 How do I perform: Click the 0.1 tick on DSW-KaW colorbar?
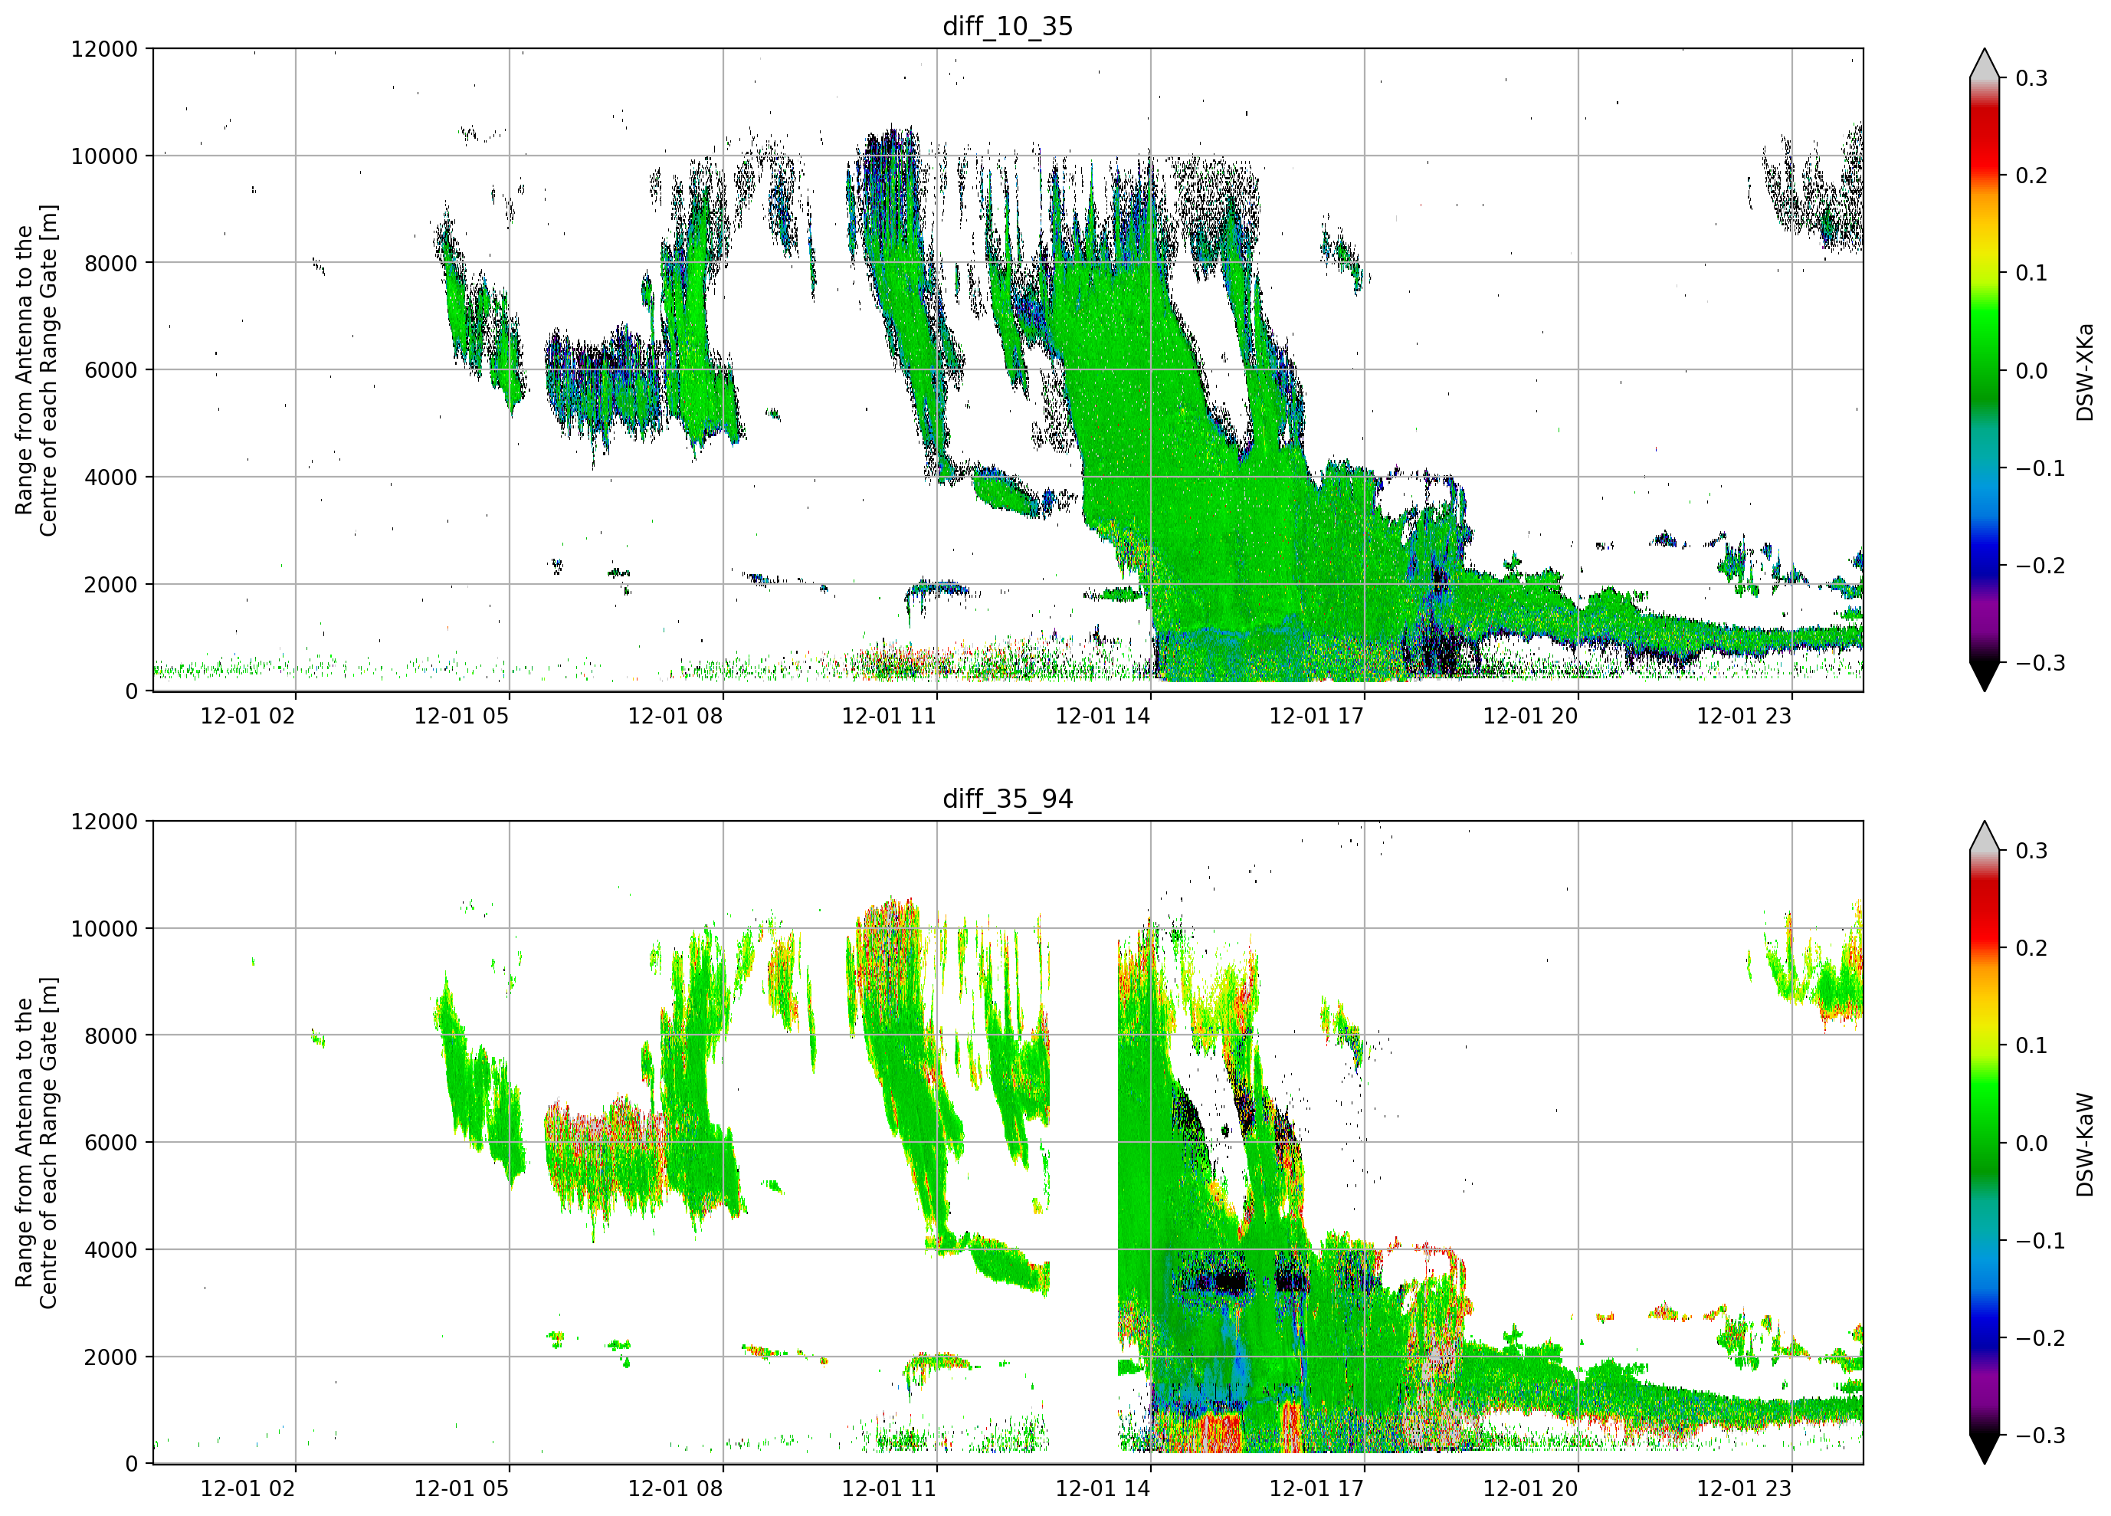(x=2032, y=1045)
